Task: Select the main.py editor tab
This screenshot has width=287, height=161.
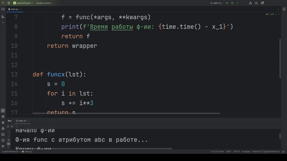Action: tap(14, 9)
